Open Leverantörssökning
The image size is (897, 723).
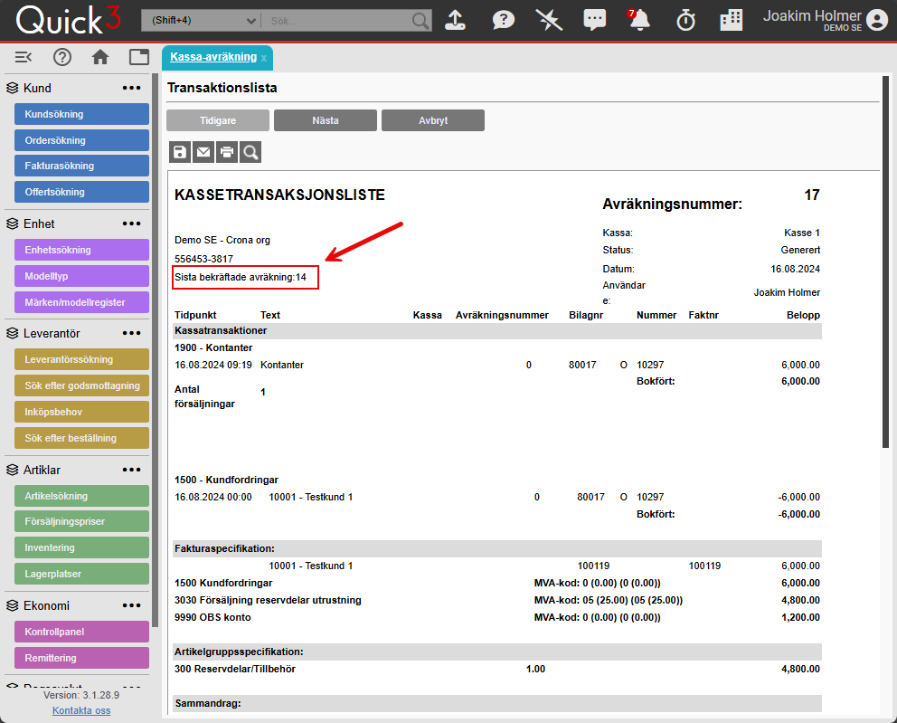click(x=81, y=359)
